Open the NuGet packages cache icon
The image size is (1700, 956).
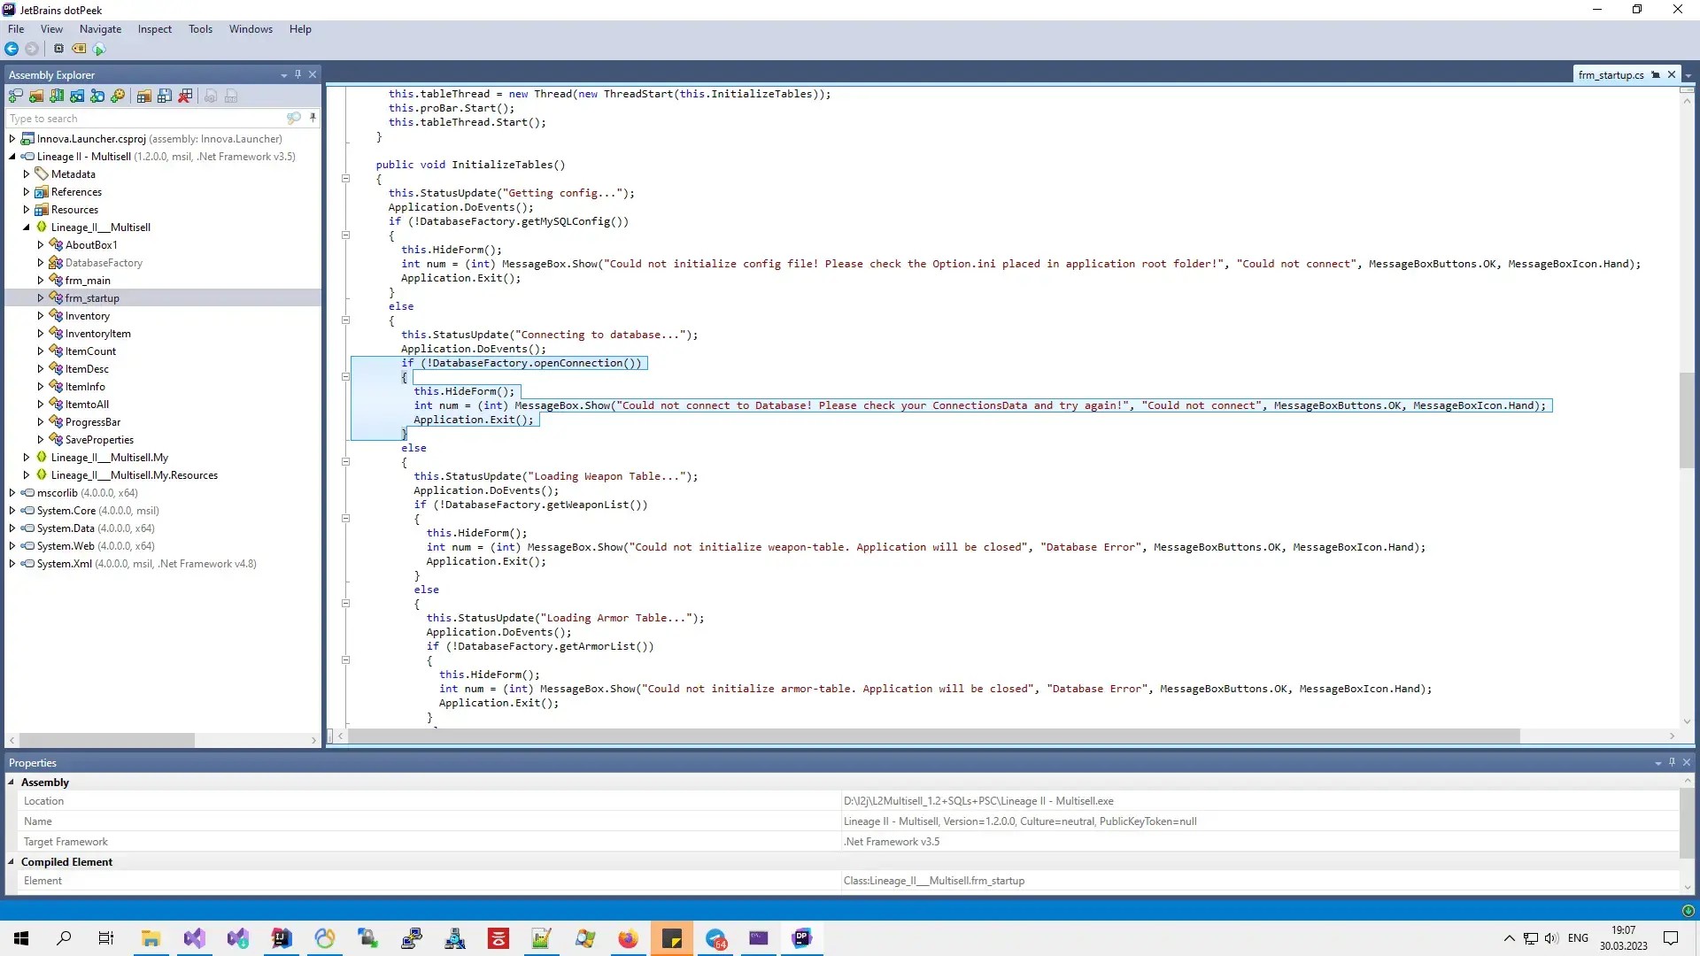coord(77,96)
